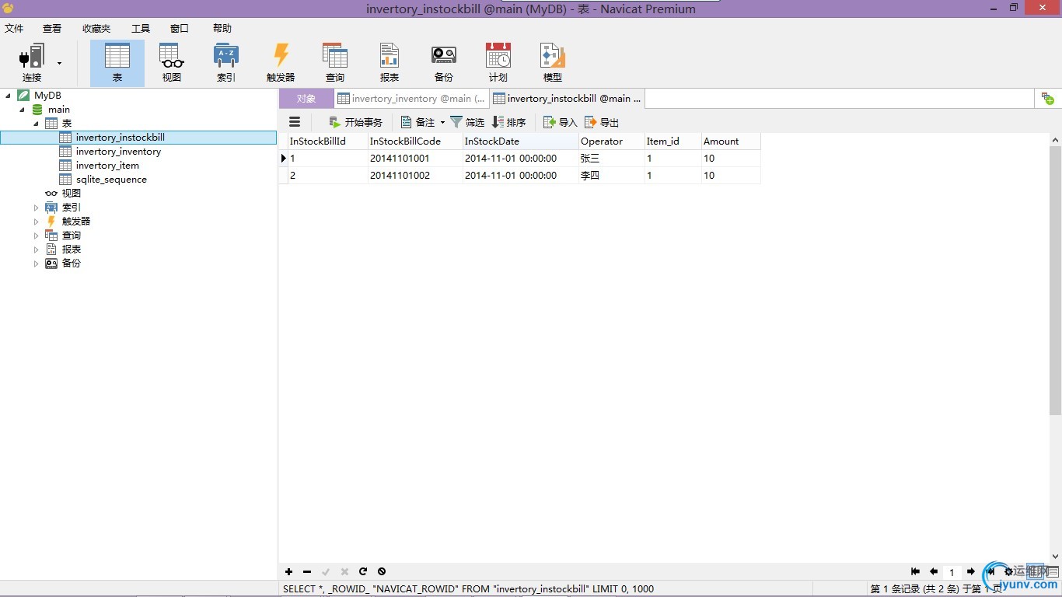Click the Navicat logo in title bar

[8, 9]
